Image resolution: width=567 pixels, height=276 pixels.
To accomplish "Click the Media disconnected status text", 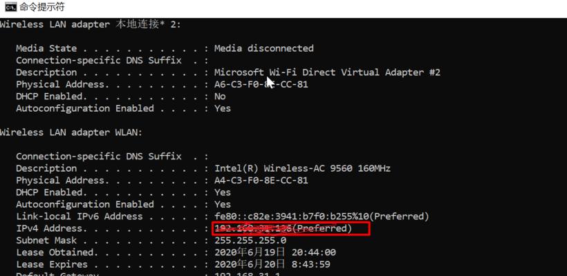I will click(264, 48).
